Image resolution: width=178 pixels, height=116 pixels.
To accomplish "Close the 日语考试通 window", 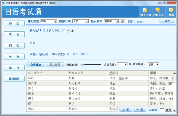I will point(172,2).
